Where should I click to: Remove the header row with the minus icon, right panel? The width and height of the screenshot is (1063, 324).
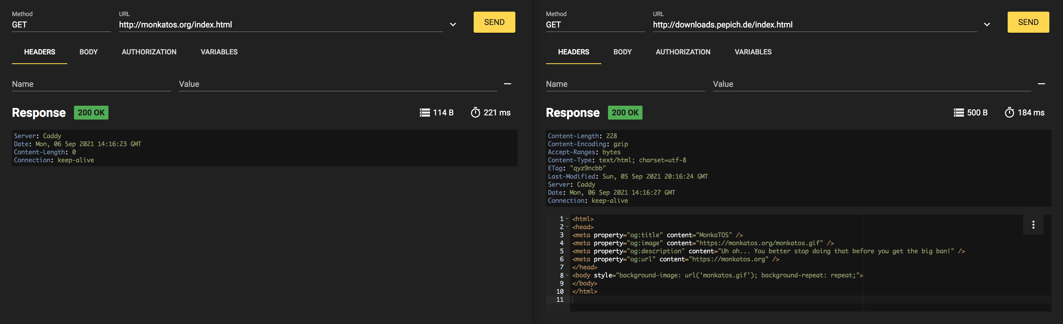pos(1042,83)
